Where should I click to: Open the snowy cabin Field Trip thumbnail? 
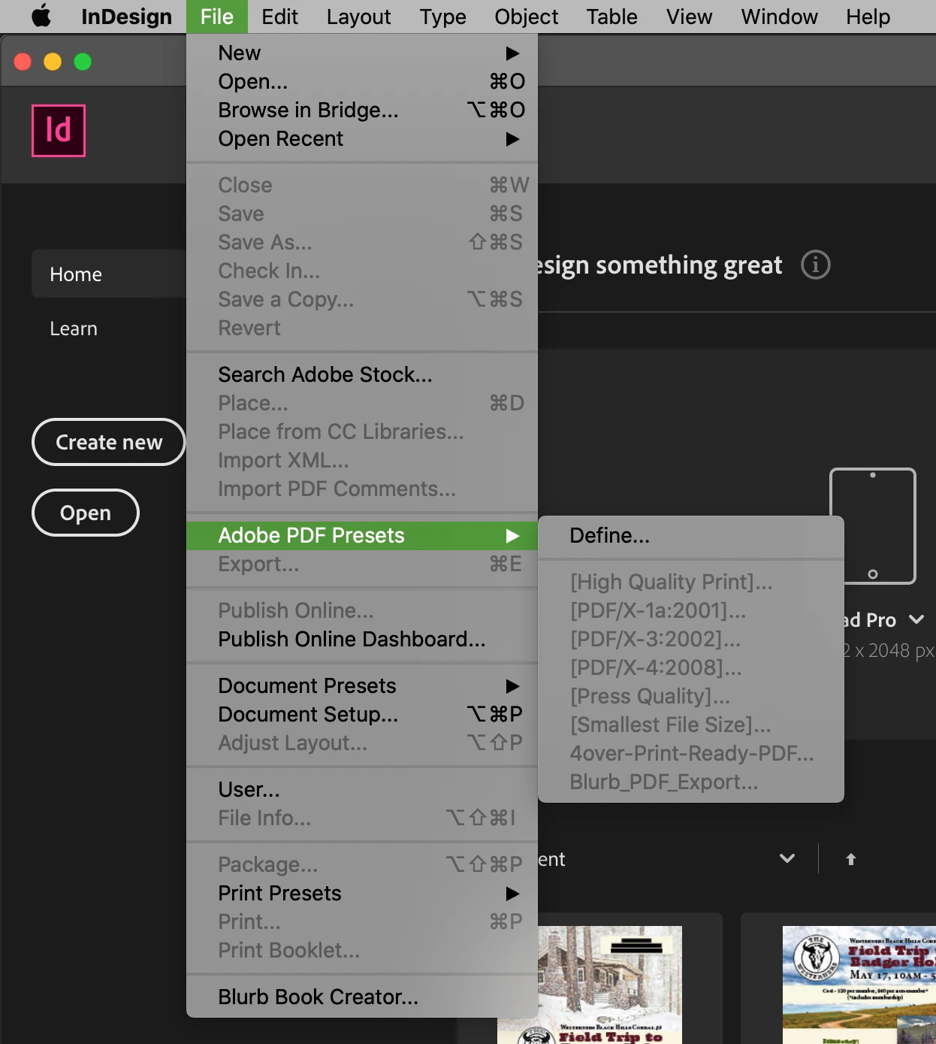pyautogui.click(x=610, y=985)
